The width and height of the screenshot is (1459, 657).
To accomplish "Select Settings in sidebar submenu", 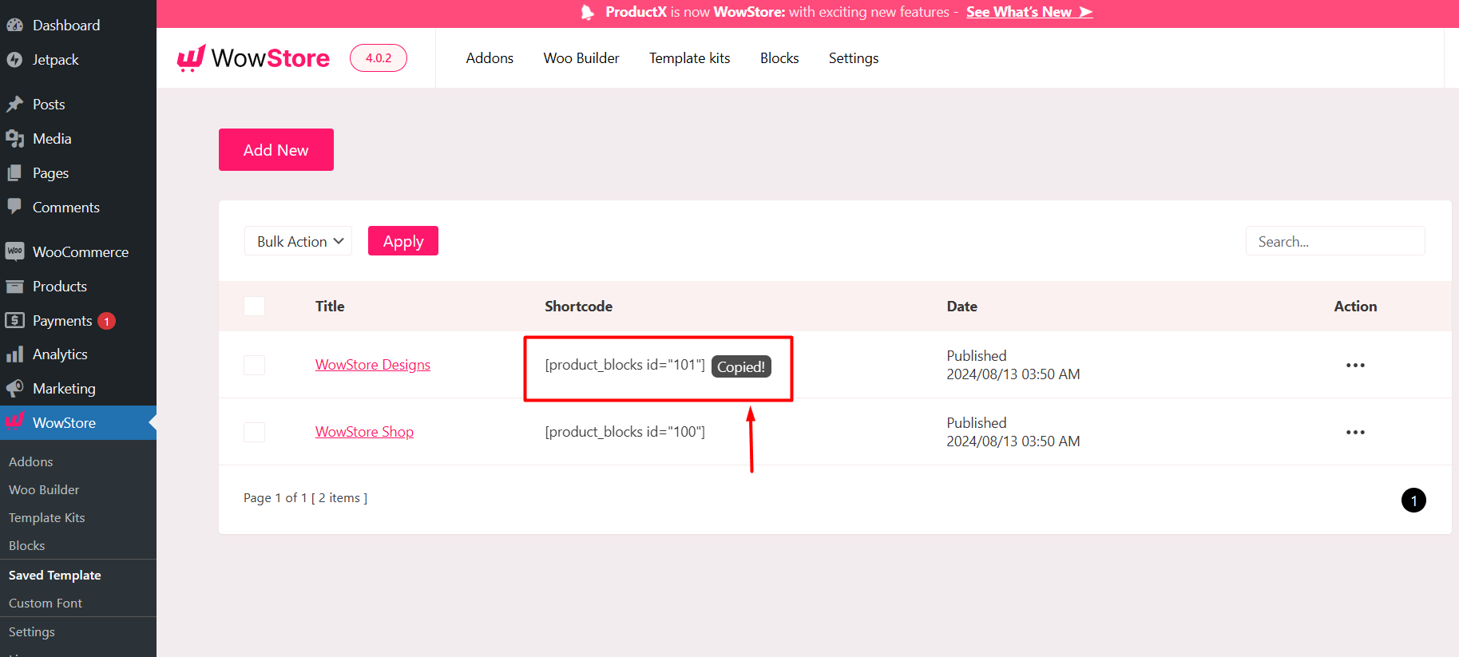I will pyautogui.click(x=32, y=631).
